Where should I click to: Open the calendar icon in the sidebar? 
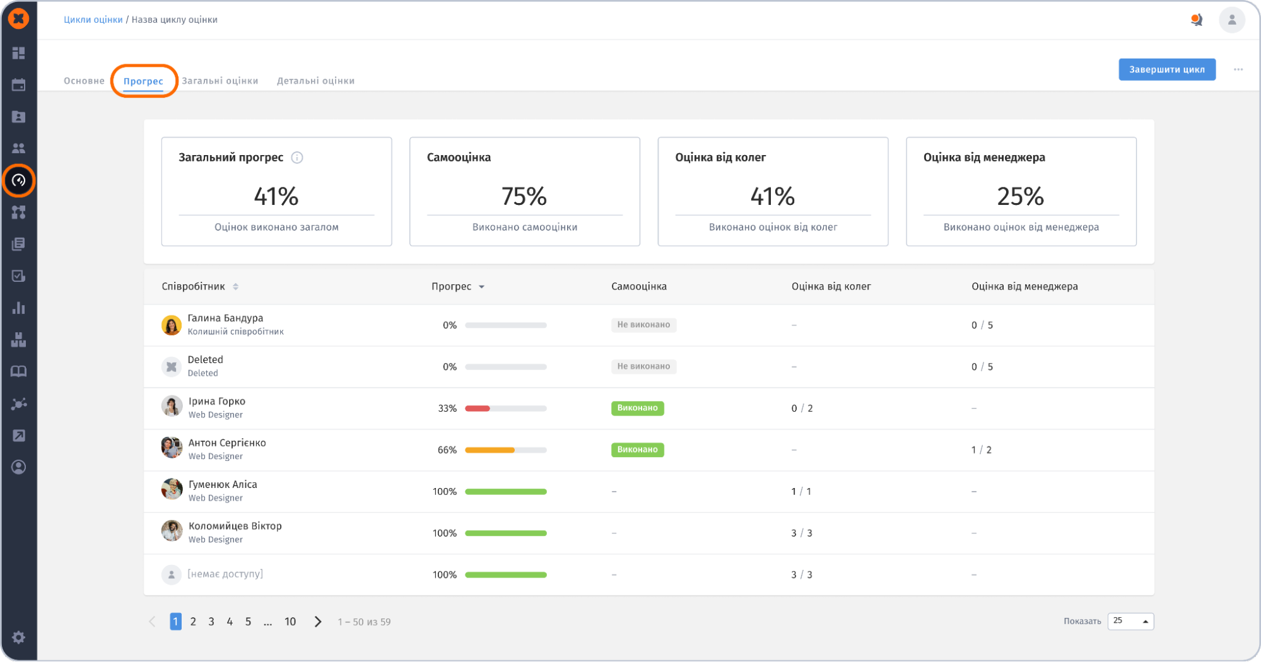tap(18, 85)
